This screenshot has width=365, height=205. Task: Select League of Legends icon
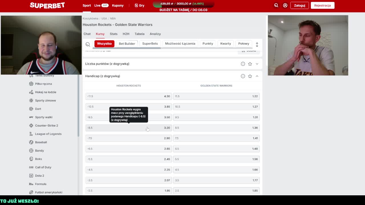pos(31,134)
